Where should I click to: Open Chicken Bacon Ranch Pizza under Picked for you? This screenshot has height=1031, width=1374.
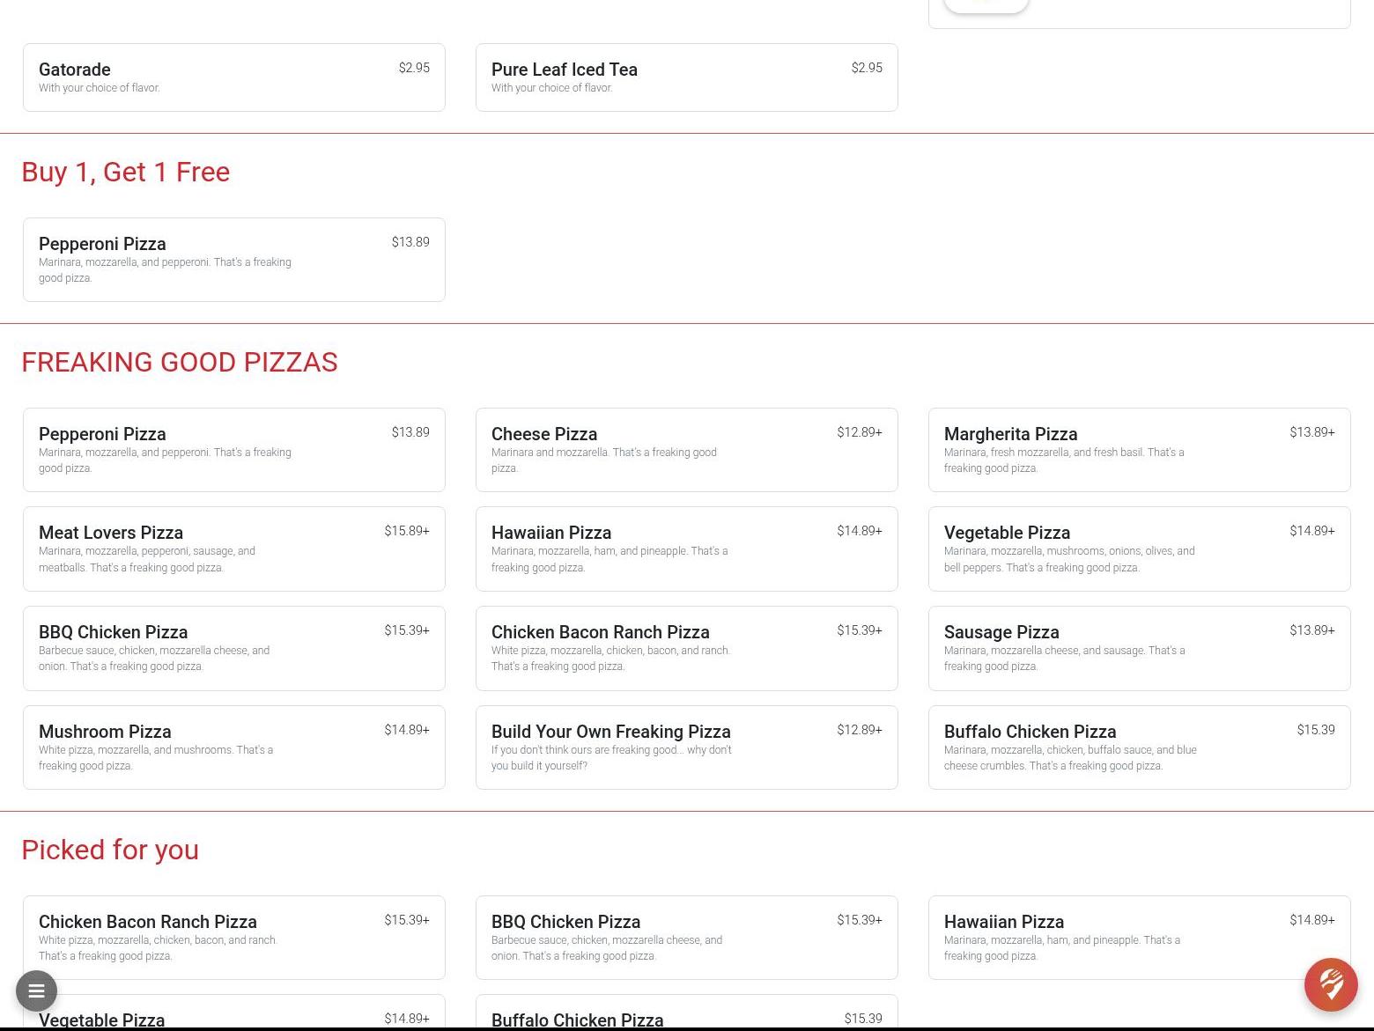point(233,938)
